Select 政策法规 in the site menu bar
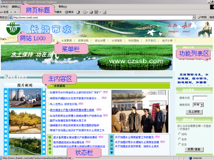This screenshot has width=214, height=160. click(83, 41)
